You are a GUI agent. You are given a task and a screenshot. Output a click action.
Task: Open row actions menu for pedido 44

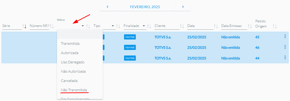285,57
